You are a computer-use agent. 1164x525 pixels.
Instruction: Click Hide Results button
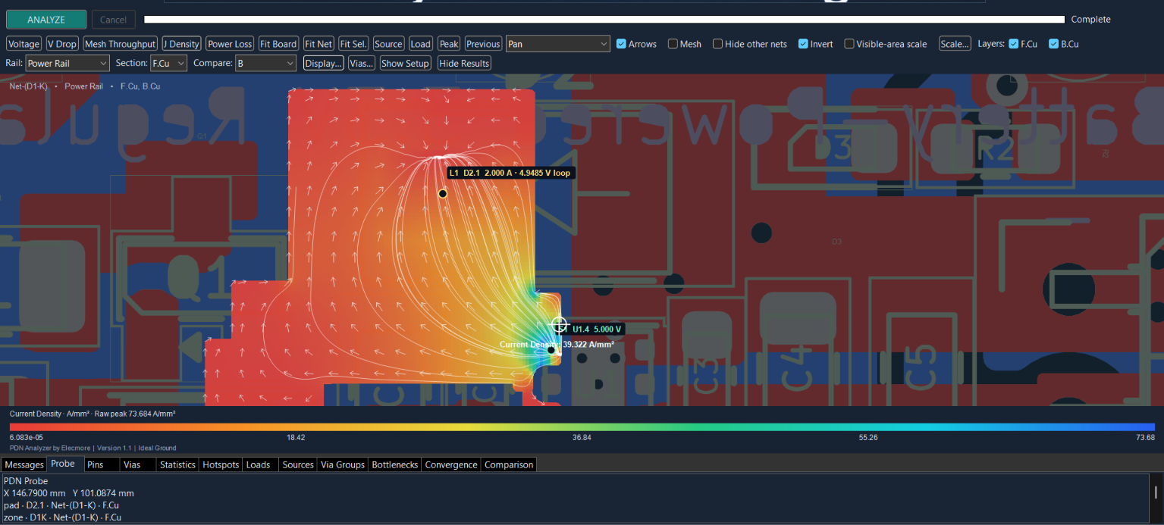click(464, 64)
